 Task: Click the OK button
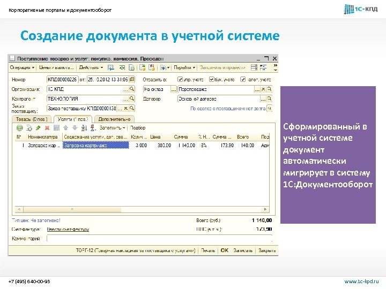click(224, 250)
